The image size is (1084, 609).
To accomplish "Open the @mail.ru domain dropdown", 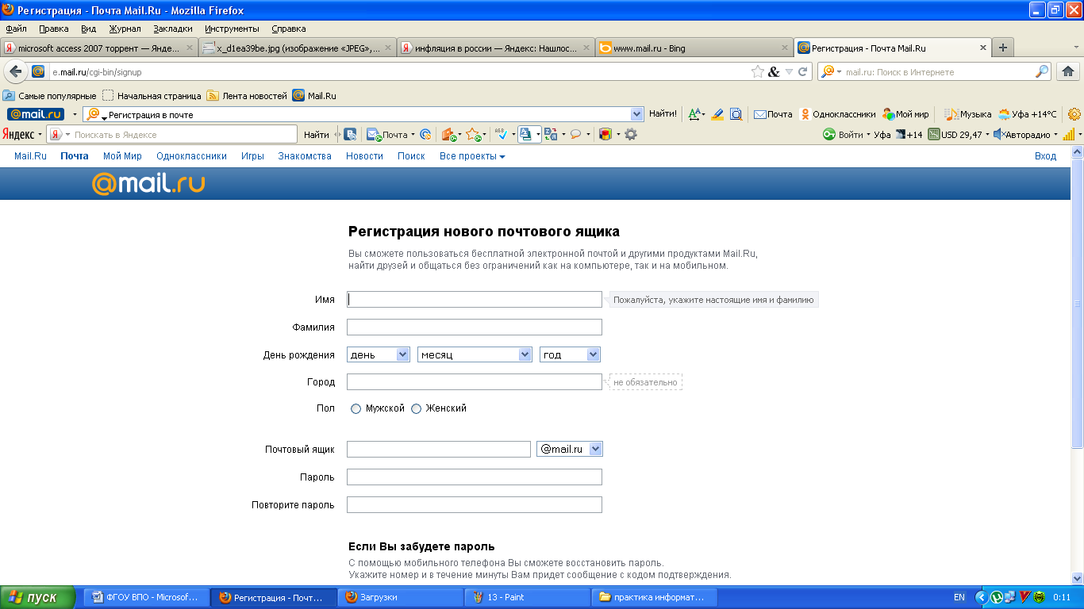I will [x=570, y=449].
